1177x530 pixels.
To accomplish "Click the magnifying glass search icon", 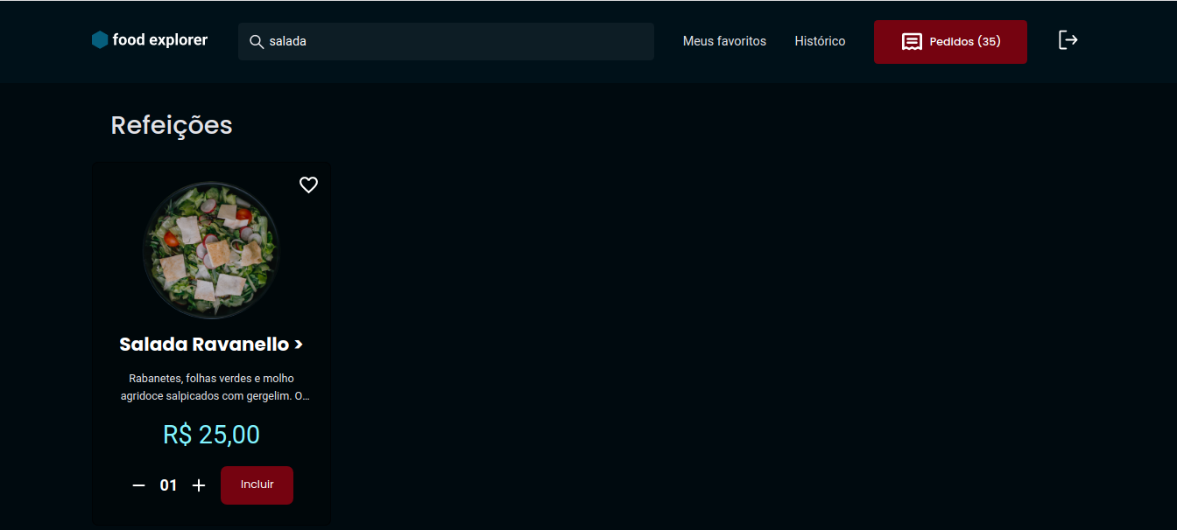I will pyautogui.click(x=257, y=40).
